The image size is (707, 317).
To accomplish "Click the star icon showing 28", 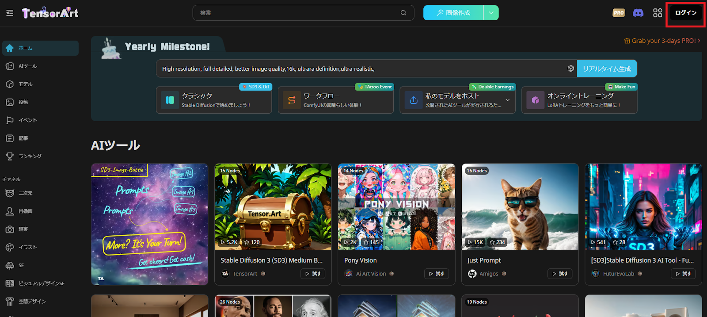I will 615,242.
